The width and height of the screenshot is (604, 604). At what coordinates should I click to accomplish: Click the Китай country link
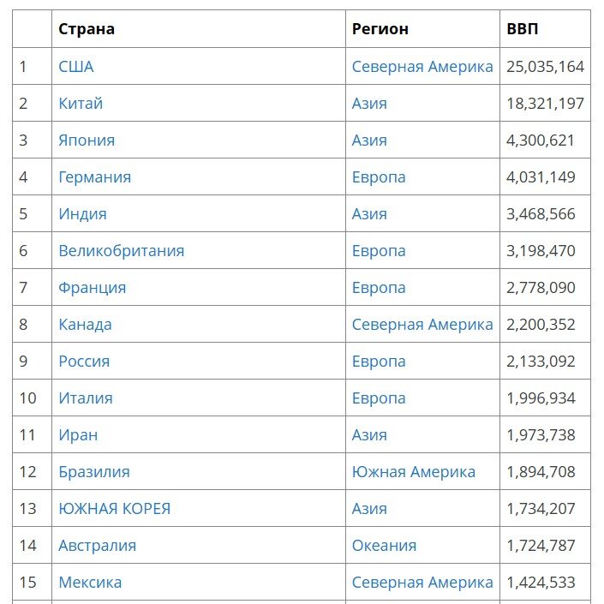click(x=81, y=104)
